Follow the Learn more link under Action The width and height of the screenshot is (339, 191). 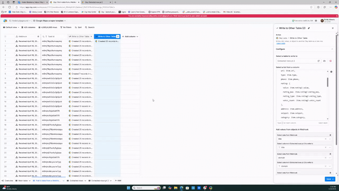click(280, 43)
